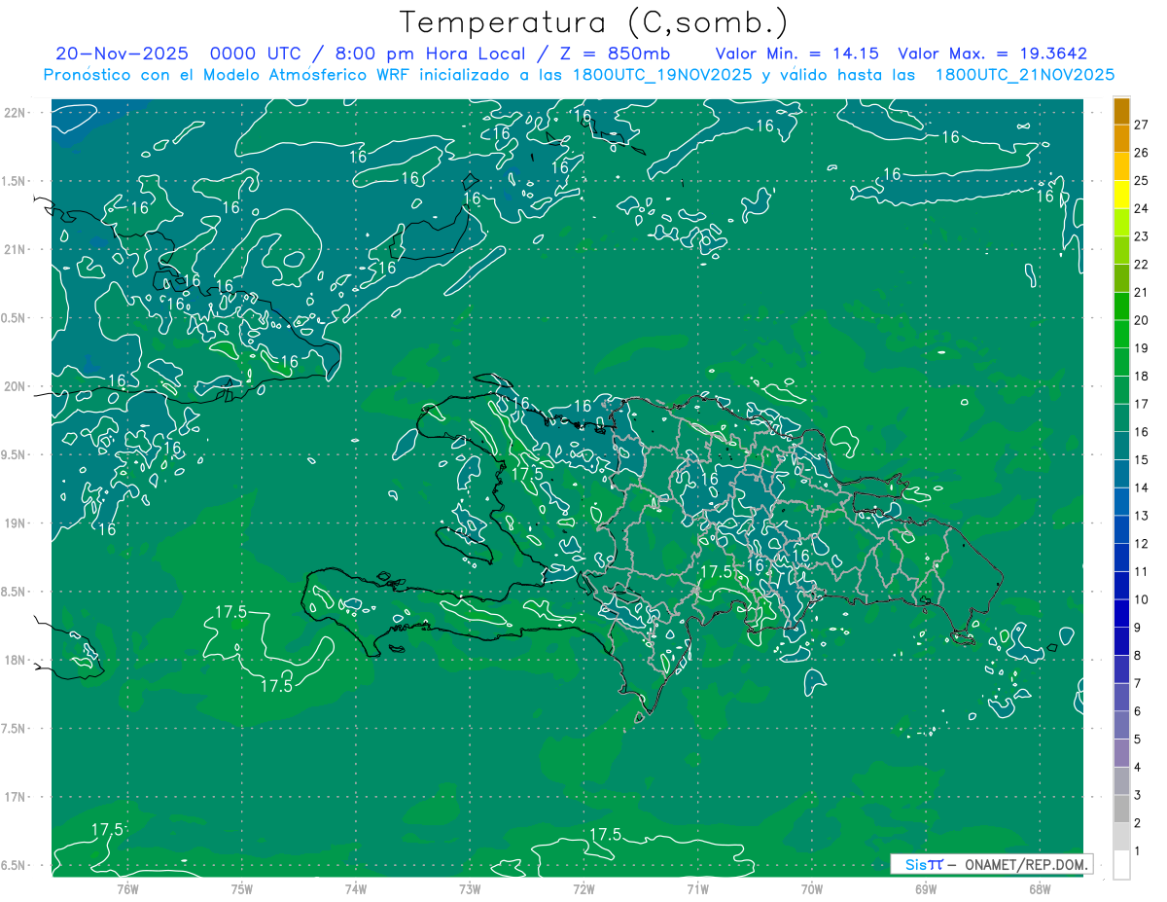The image size is (1167, 902).
Task: Click the '21N' latitude axis label
Action: click(16, 250)
